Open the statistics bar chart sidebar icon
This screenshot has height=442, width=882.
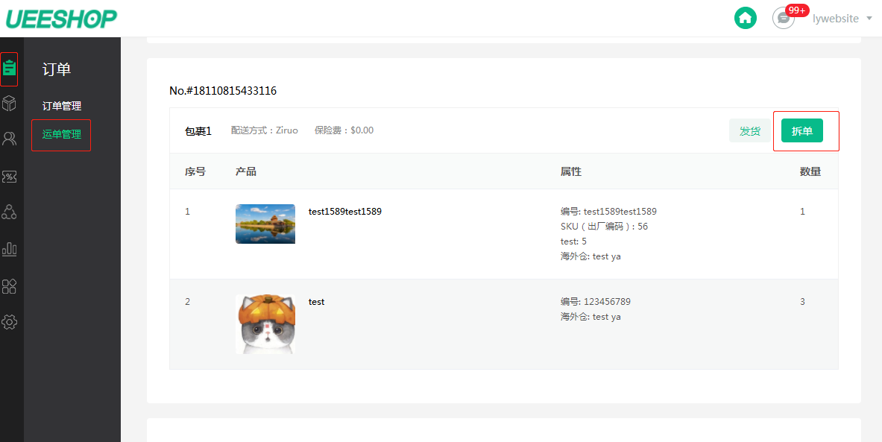(x=9, y=248)
